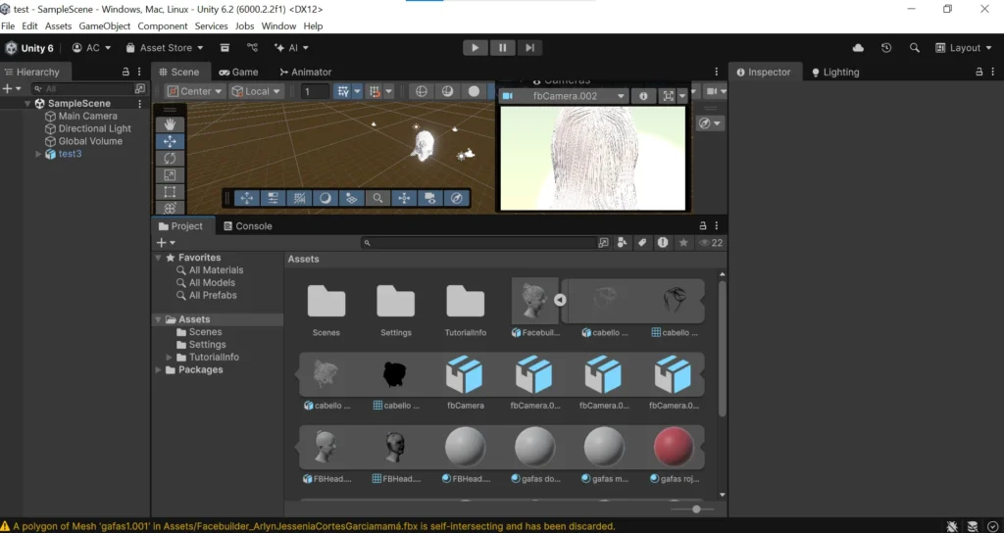
Task: Toggle hidden packages visibility count
Action: tap(711, 243)
